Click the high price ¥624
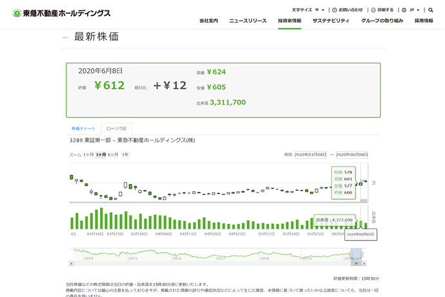Image resolution: width=445 pixels, height=297 pixels. (x=216, y=72)
